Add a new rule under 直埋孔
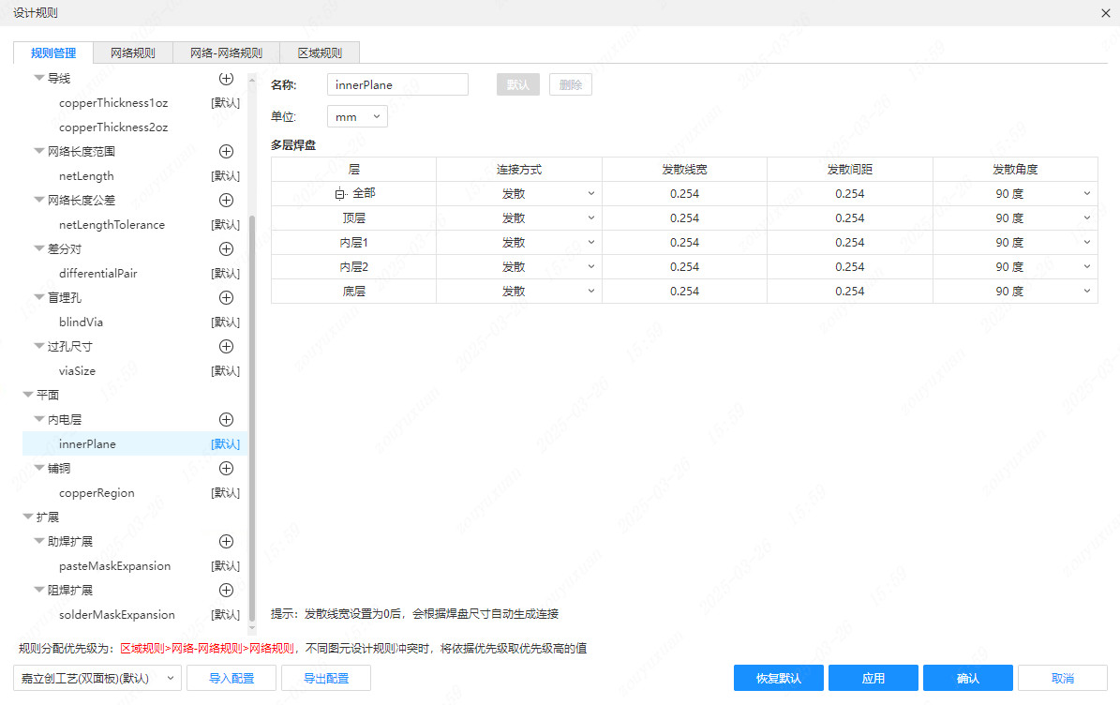1120x705 pixels. 226,297
